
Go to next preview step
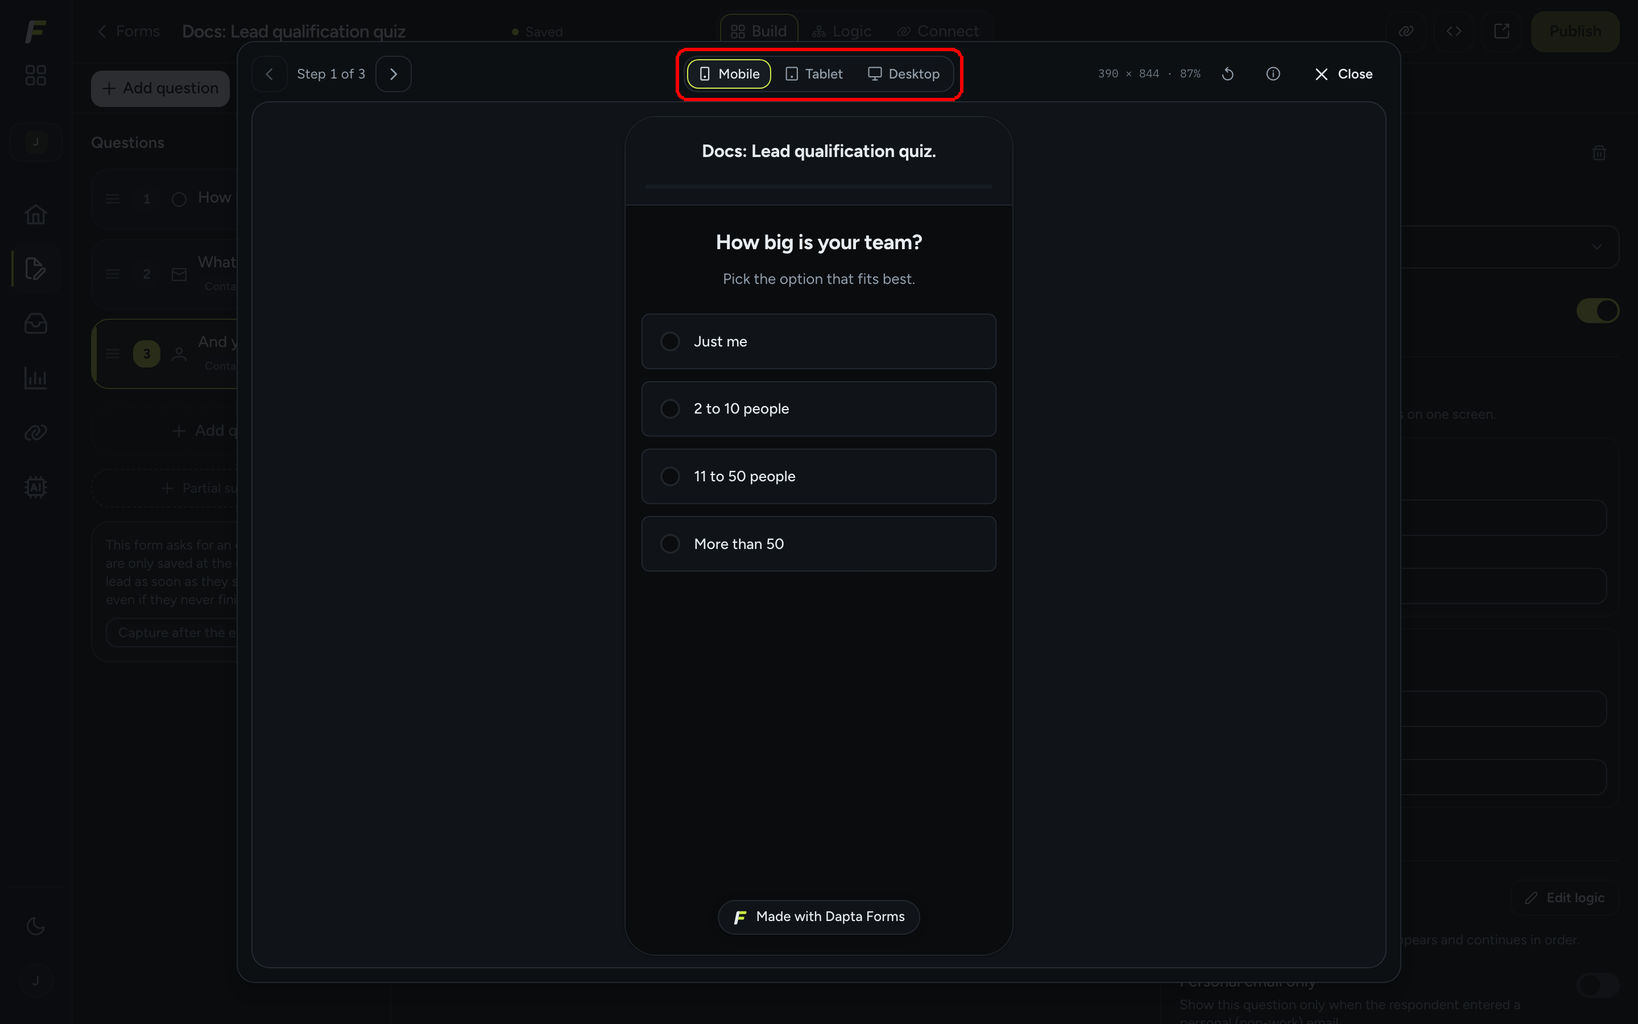click(x=393, y=74)
